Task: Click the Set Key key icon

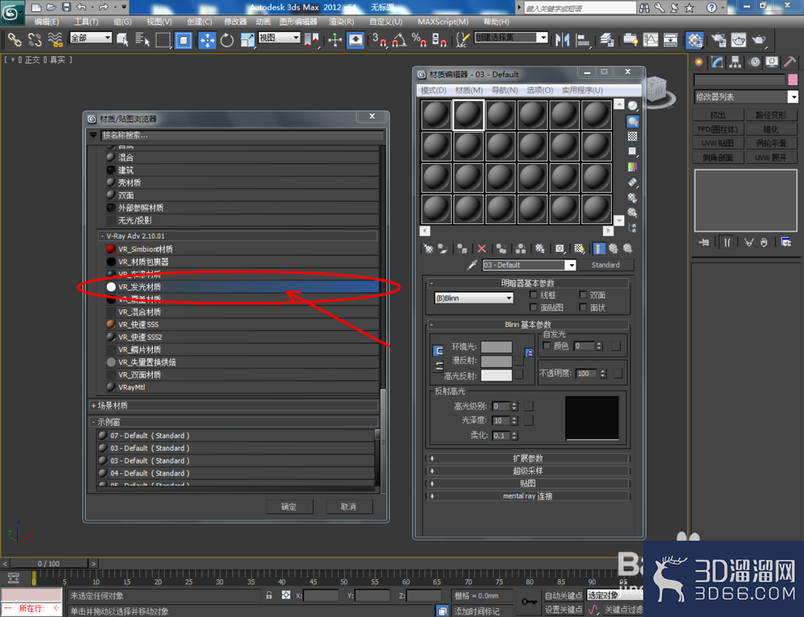Action: pos(529,602)
